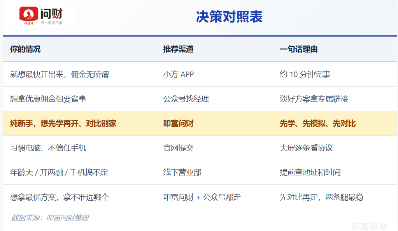Click cell 想拿最优方案,拿不准选哪个

coord(60,197)
